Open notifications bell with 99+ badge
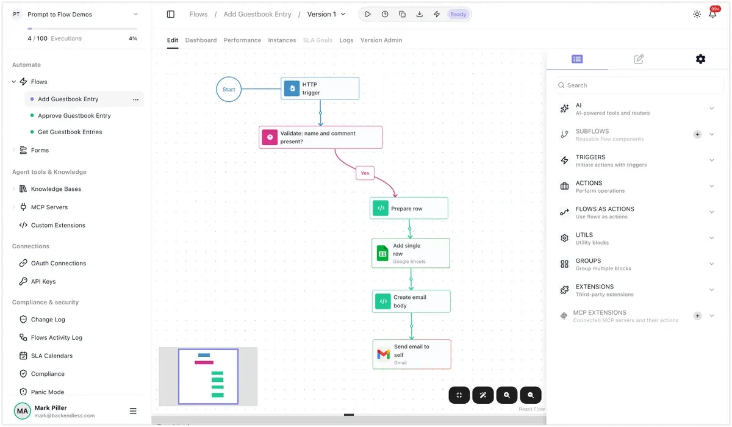 point(712,14)
